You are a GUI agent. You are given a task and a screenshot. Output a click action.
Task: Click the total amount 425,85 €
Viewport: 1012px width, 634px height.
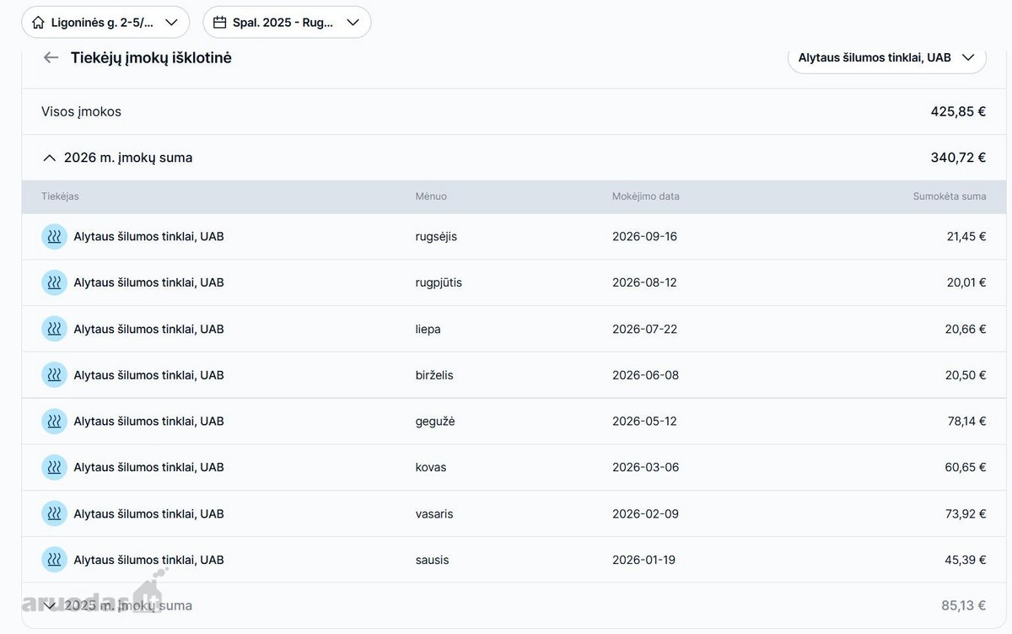pyautogui.click(x=958, y=111)
